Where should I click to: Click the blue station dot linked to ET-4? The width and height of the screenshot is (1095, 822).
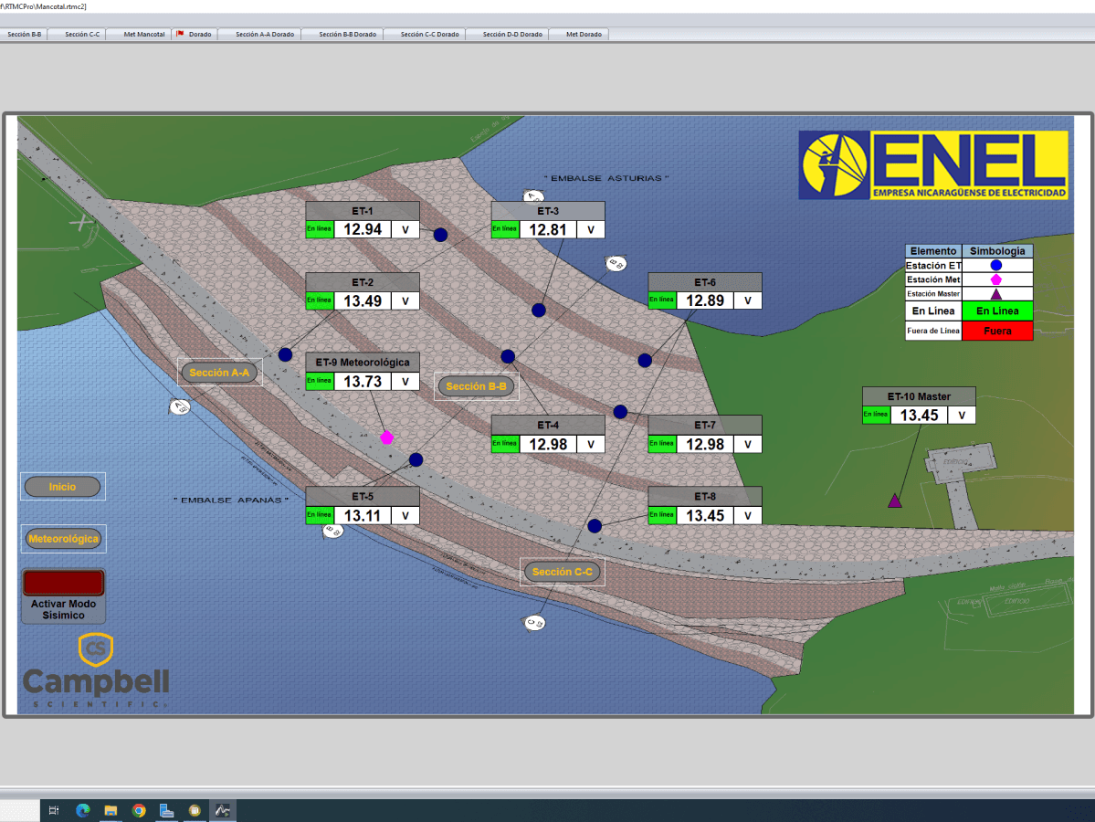(x=508, y=356)
